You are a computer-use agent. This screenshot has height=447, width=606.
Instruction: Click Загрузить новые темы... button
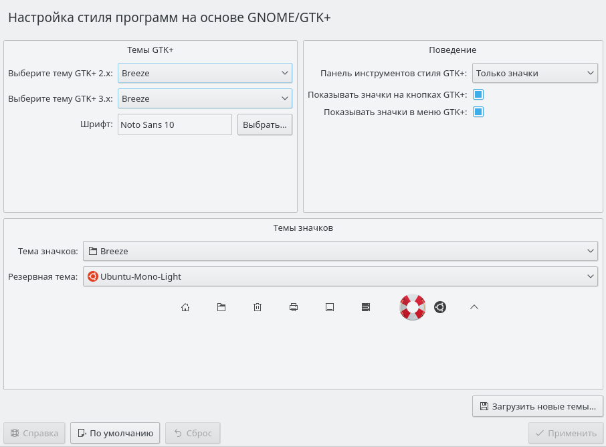tap(538, 406)
